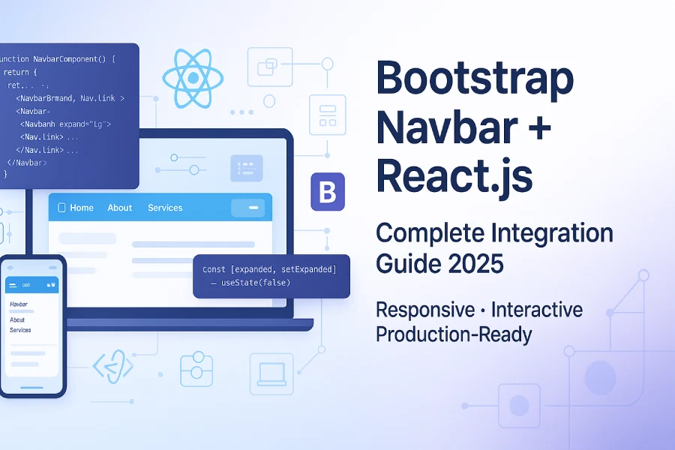Click the laptop icon near the bottom
Viewport: 675px width, 450px height.
(271, 372)
